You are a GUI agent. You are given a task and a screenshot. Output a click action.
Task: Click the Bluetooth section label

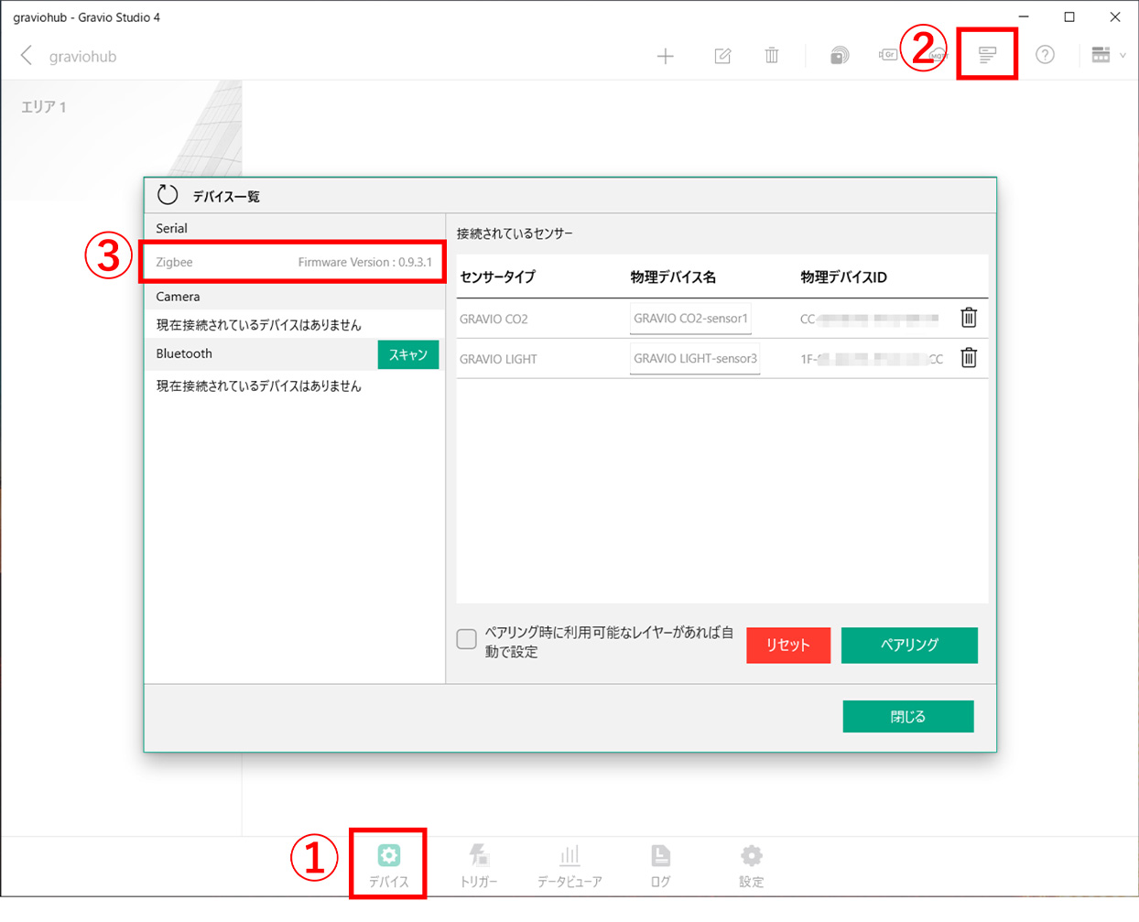pos(184,353)
